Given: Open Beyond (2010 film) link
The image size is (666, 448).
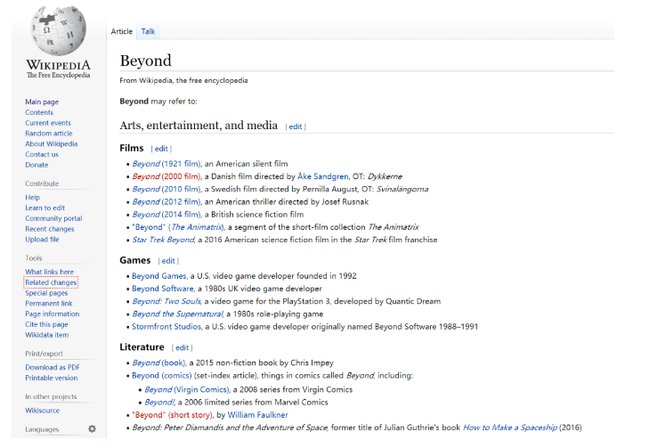Looking at the screenshot, I should coord(166,189).
